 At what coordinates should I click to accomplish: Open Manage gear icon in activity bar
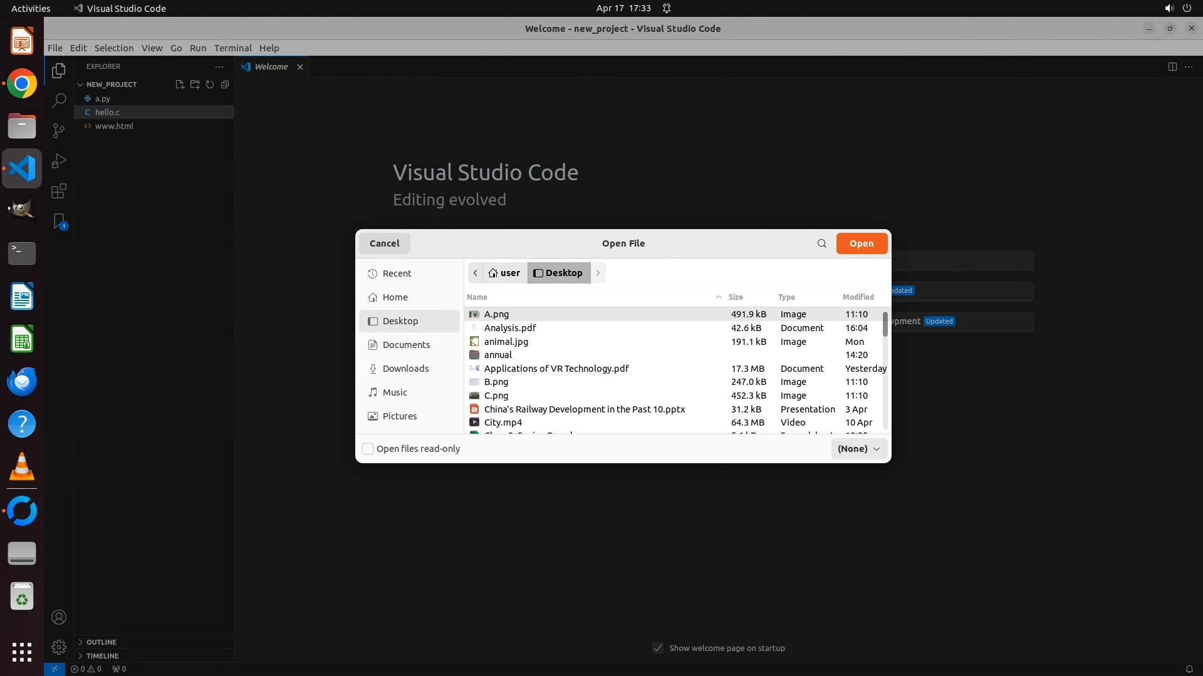pyautogui.click(x=59, y=647)
